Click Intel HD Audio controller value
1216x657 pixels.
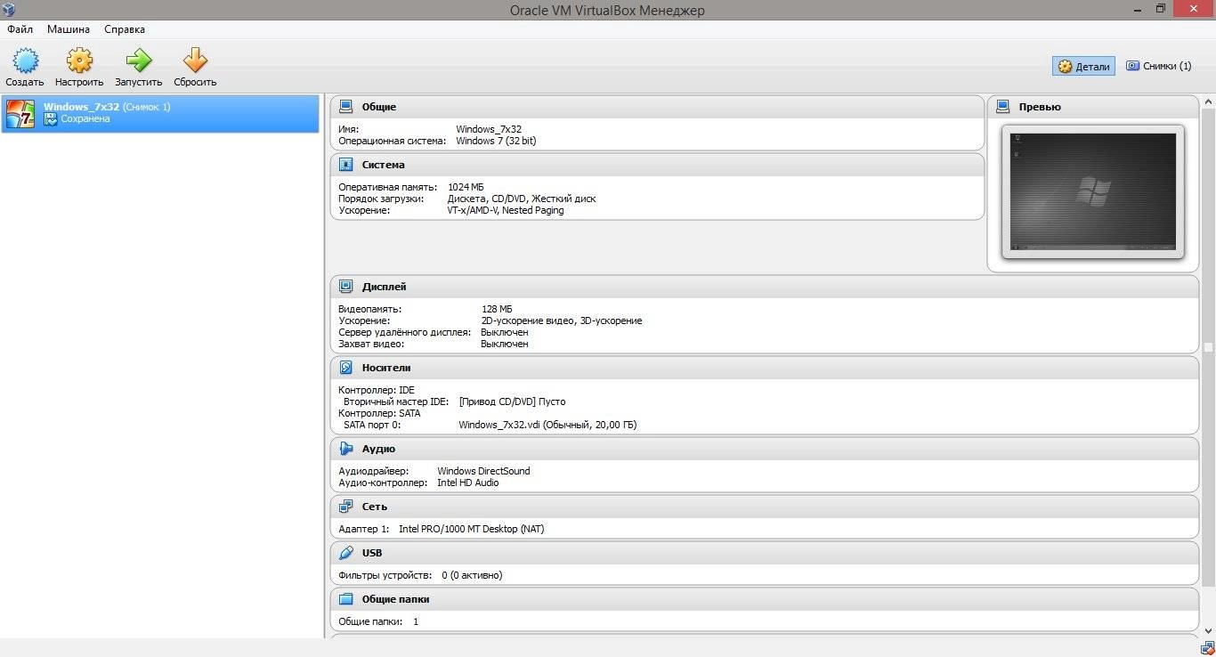pos(467,483)
